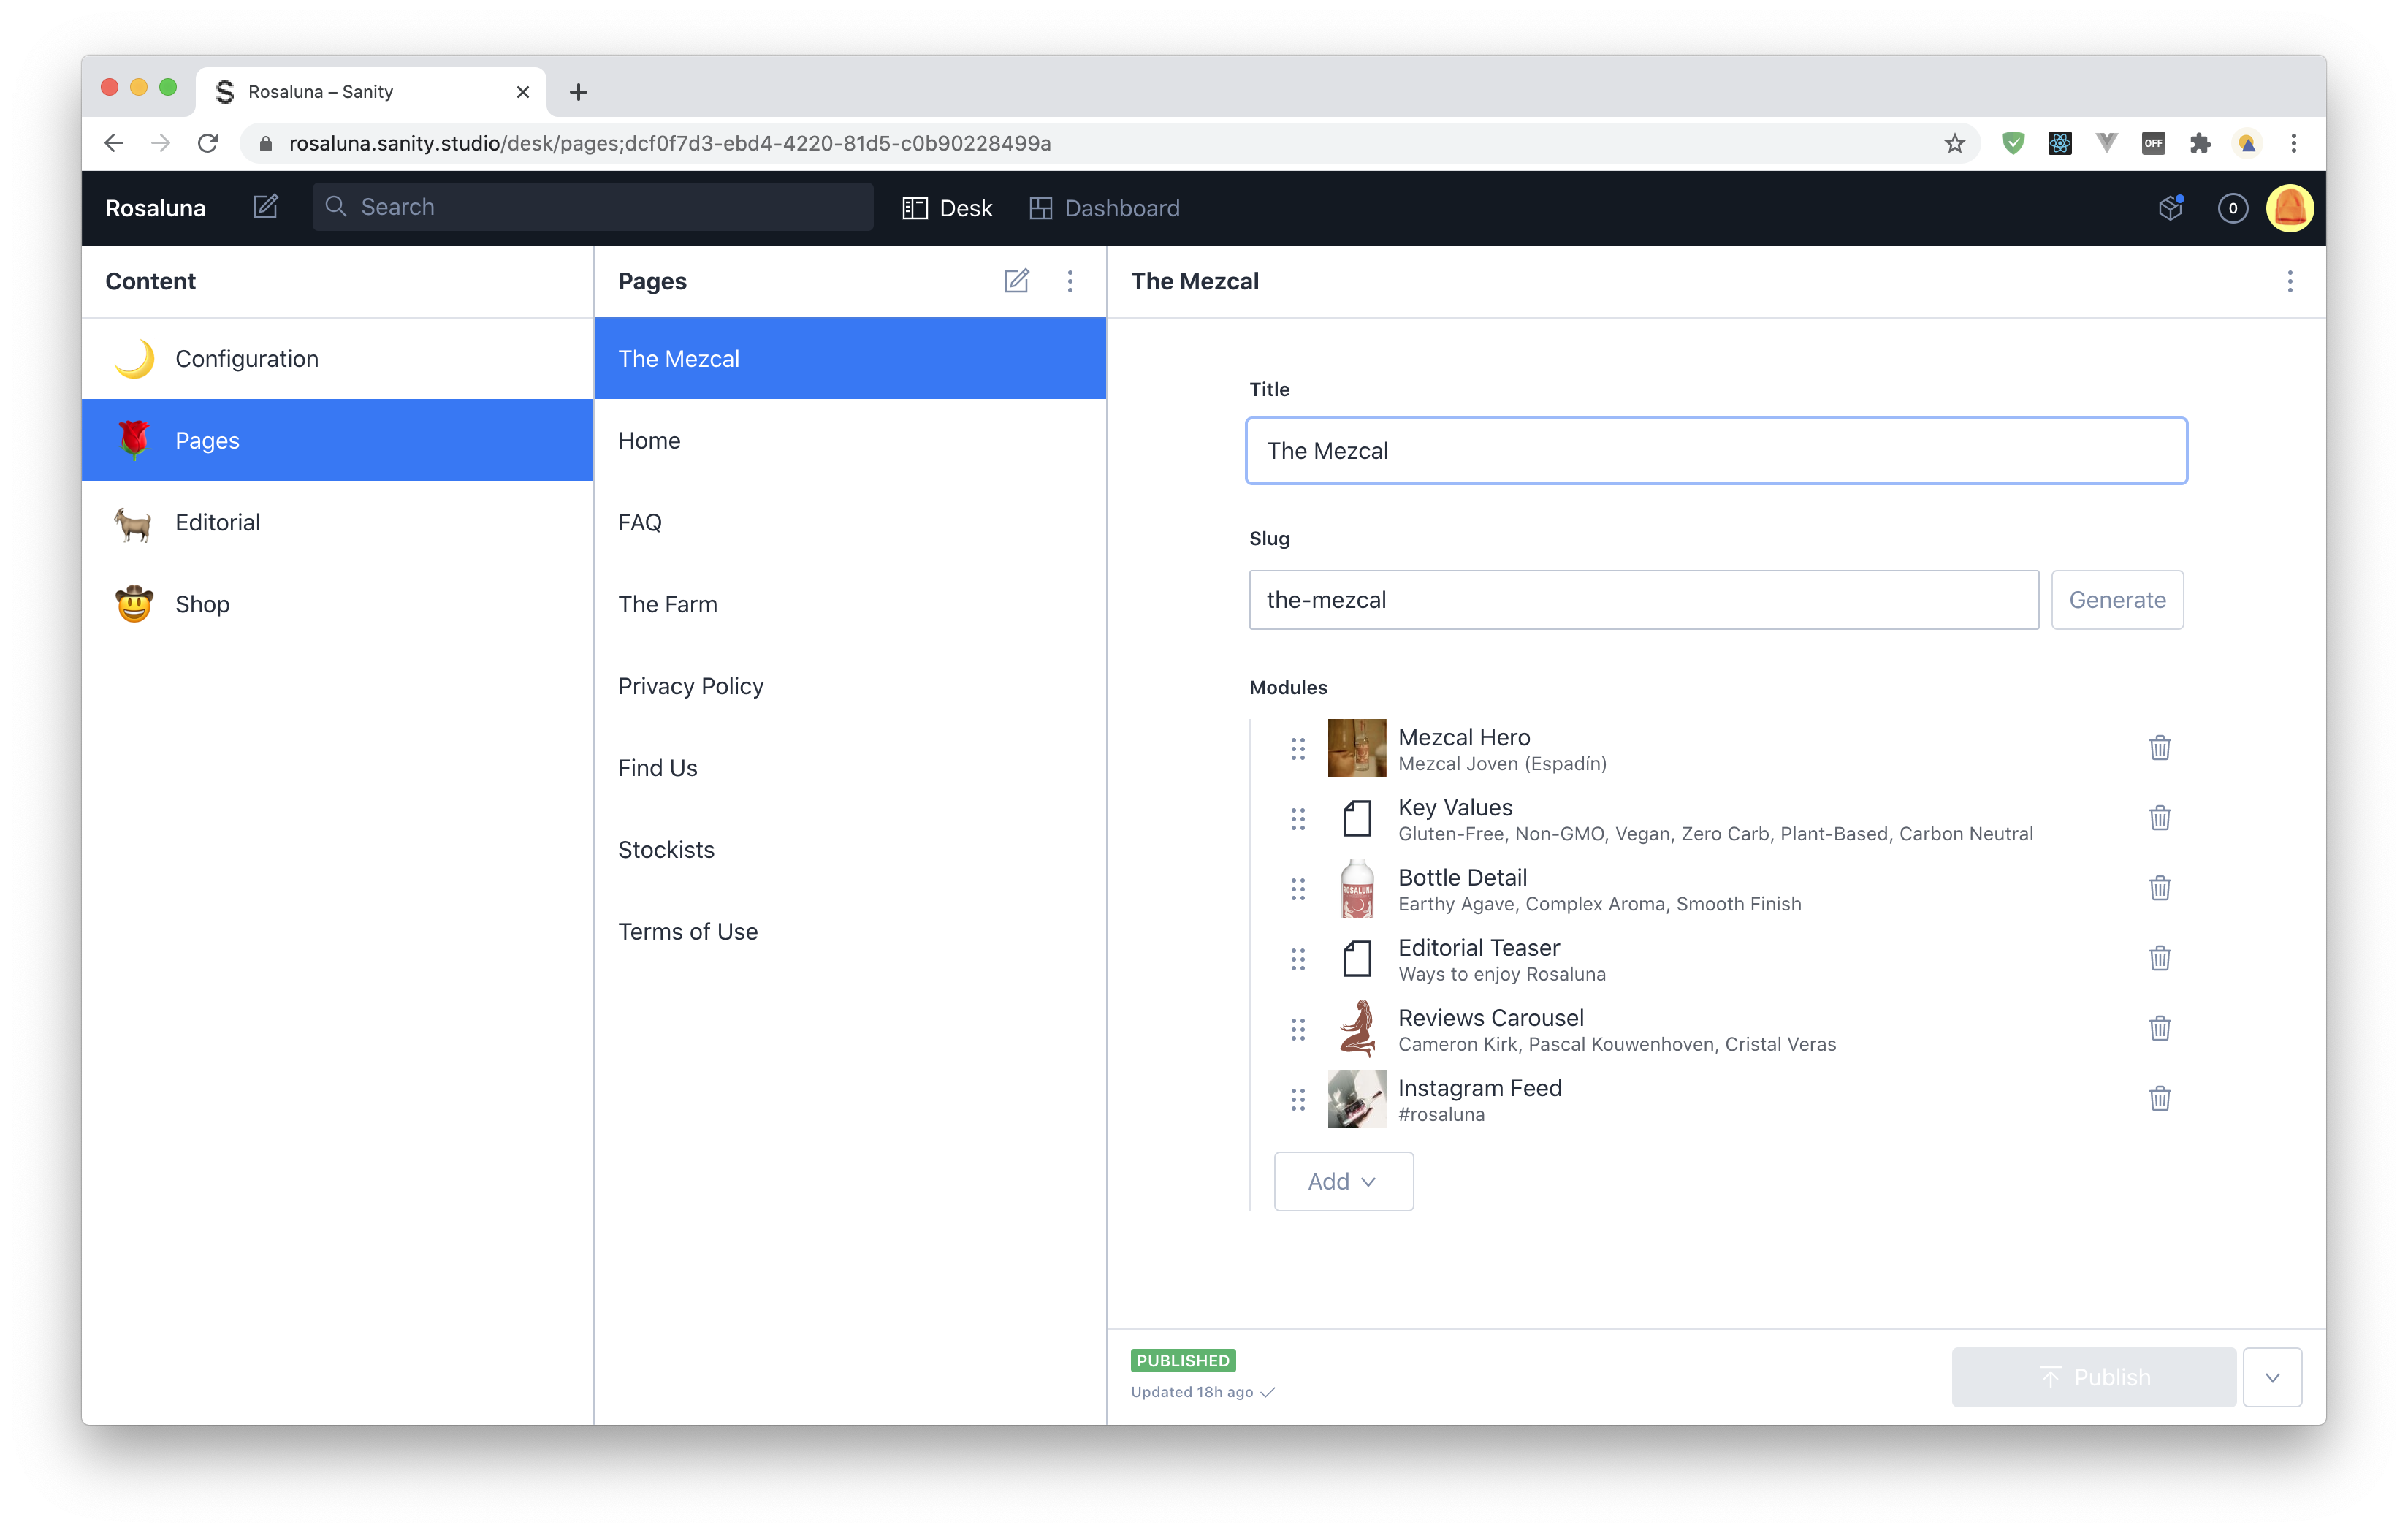
Task: Remove the Instagram Feed module
Action: click(x=2159, y=1098)
